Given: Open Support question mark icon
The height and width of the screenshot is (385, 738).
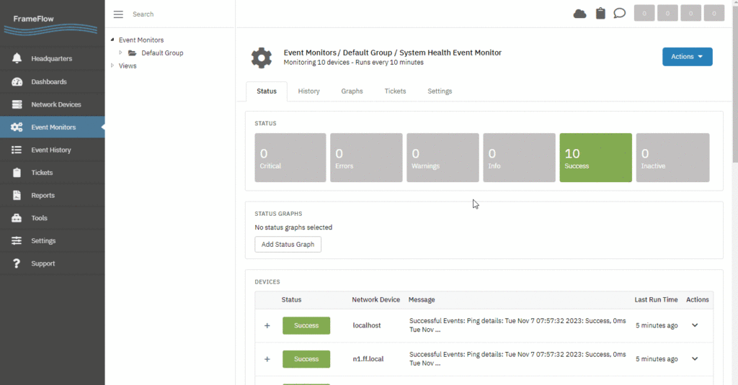Looking at the screenshot, I should point(17,263).
